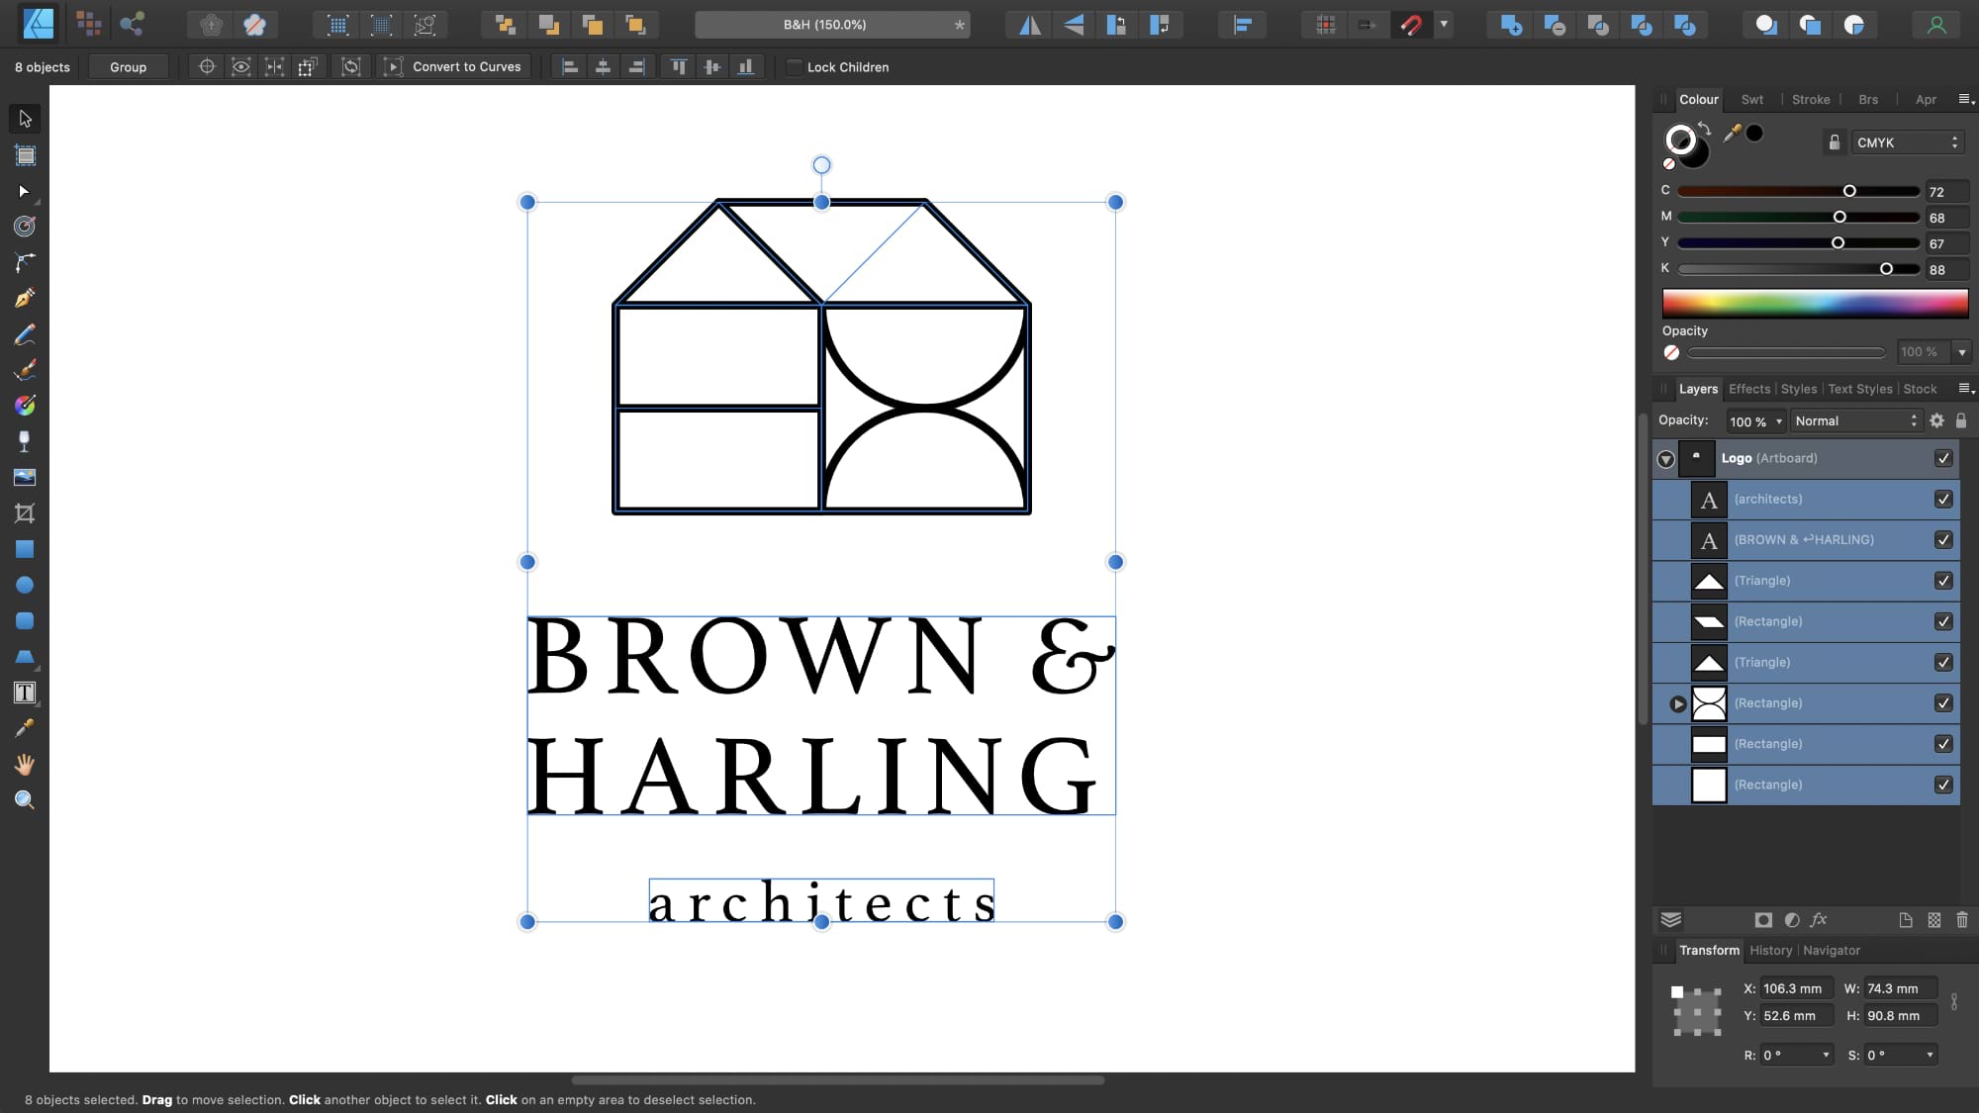The width and height of the screenshot is (1979, 1113).
Task: Open the Swatches tab panel
Action: click(x=1752, y=99)
